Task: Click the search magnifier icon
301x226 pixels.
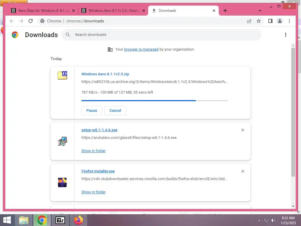Action: point(68,35)
